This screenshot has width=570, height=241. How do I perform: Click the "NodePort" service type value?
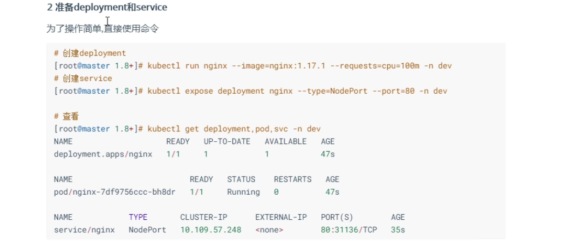pos(147,230)
